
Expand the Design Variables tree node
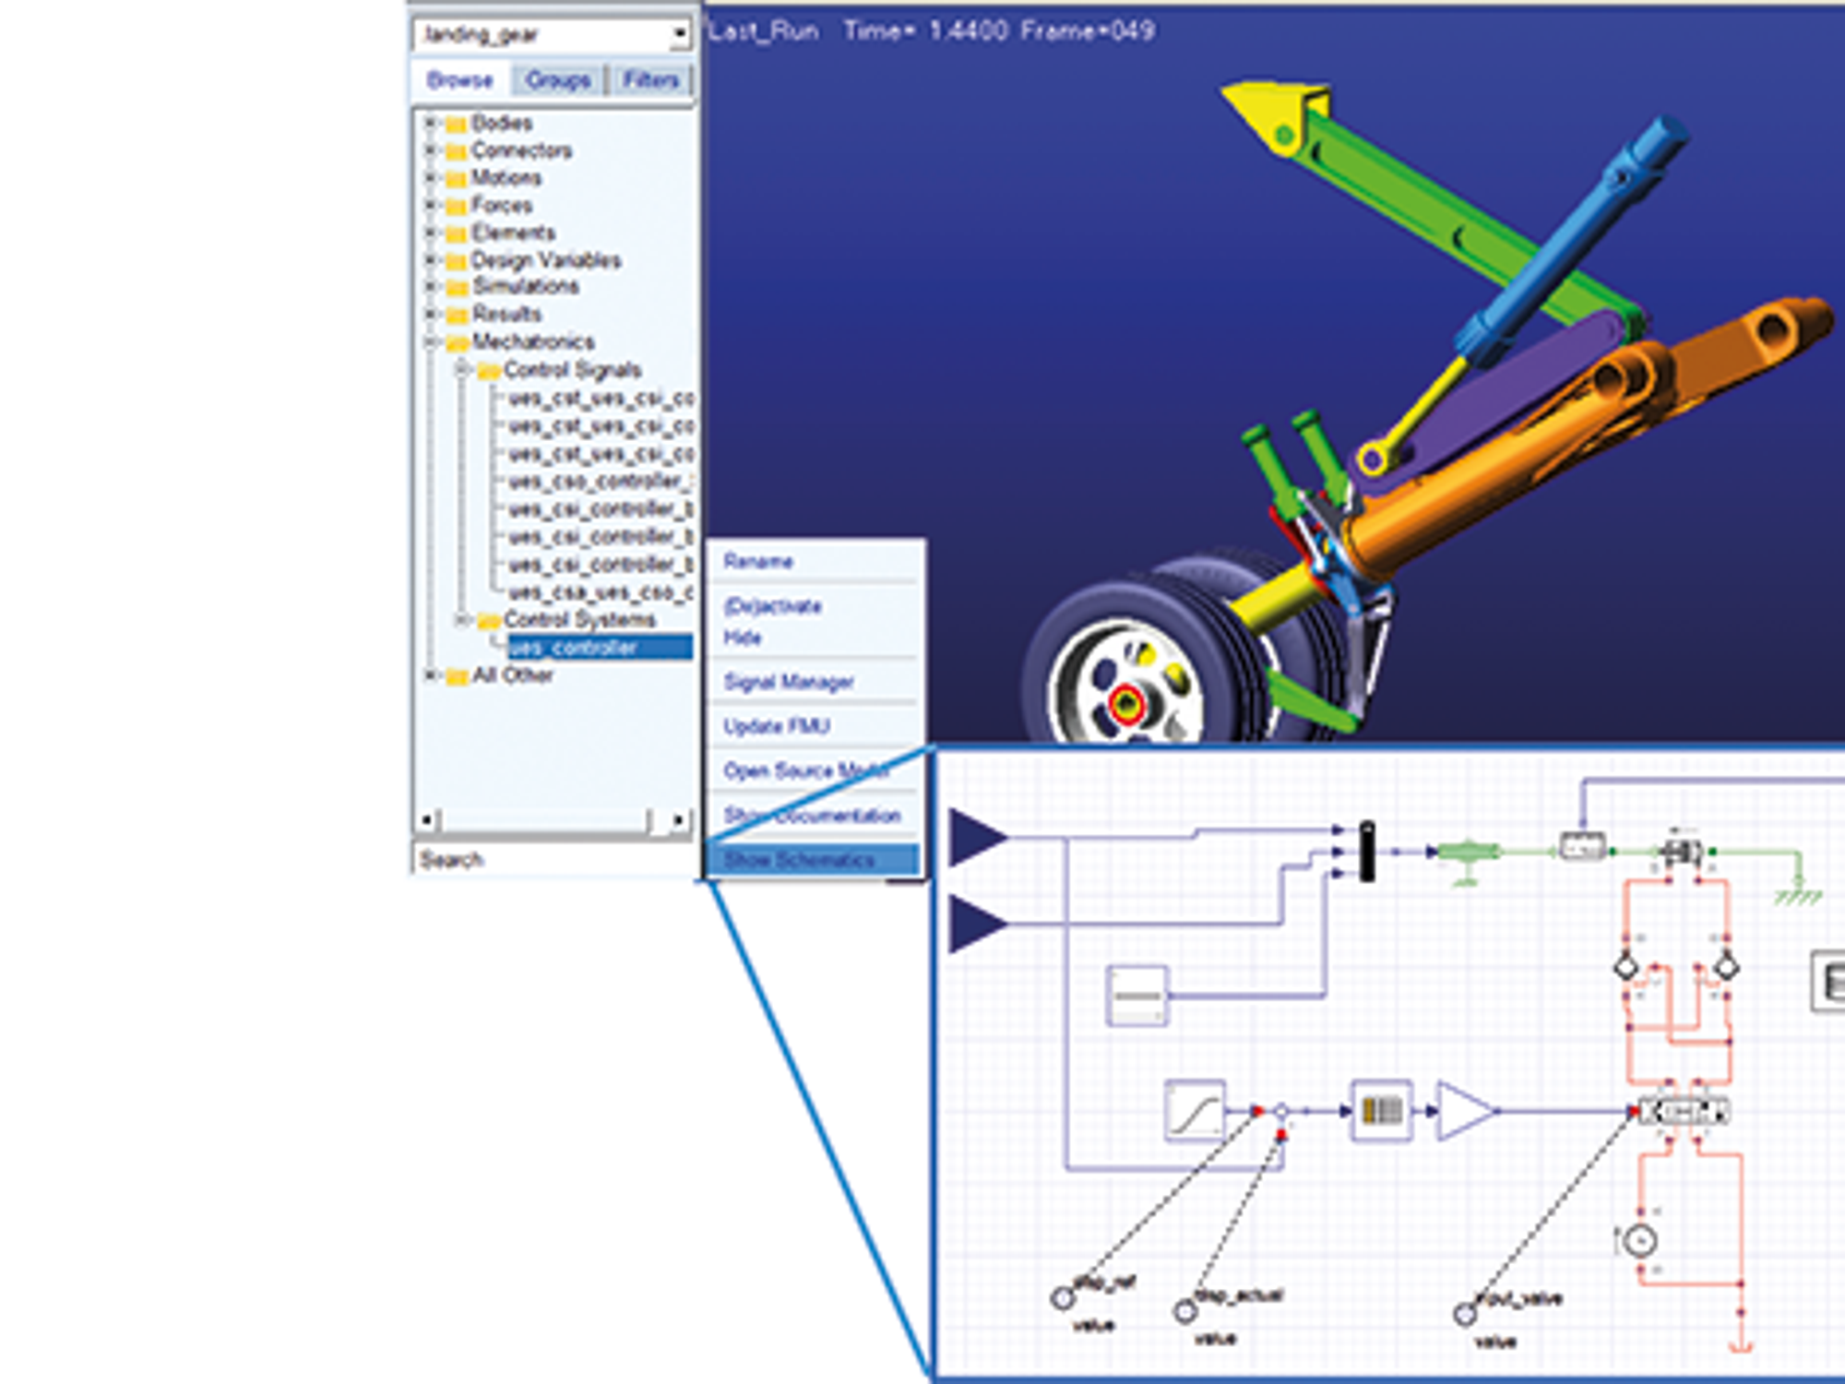click(x=430, y=259)
